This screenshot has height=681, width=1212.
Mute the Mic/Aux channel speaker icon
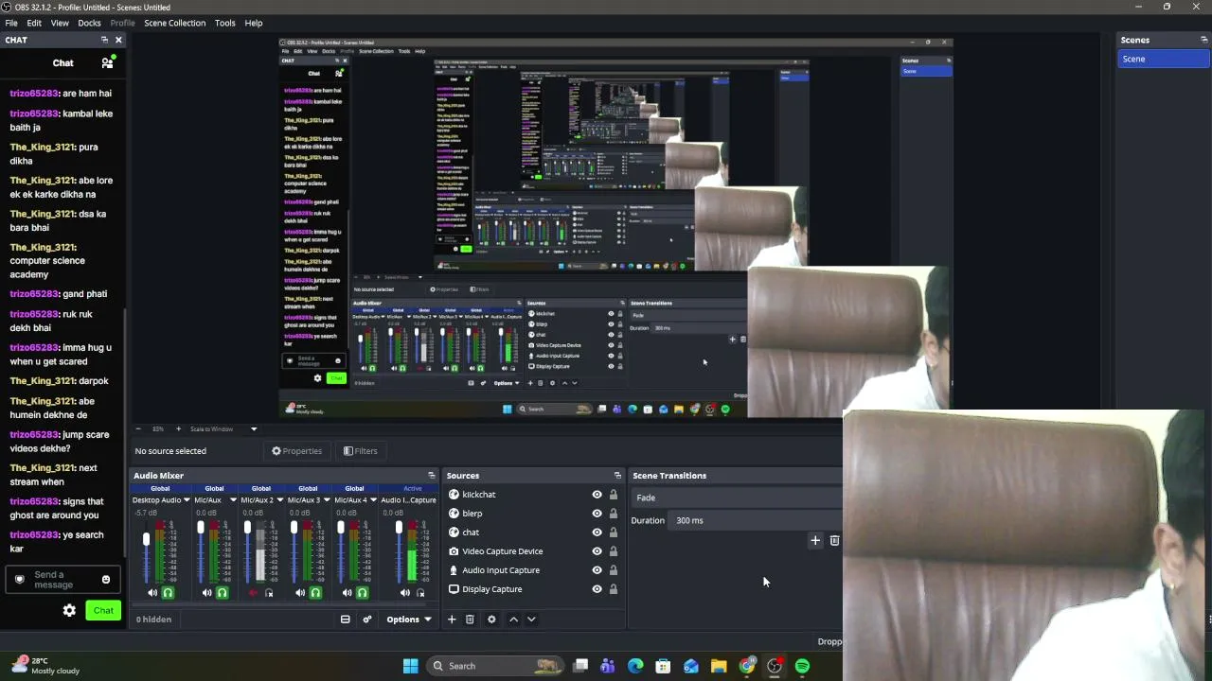207,593
